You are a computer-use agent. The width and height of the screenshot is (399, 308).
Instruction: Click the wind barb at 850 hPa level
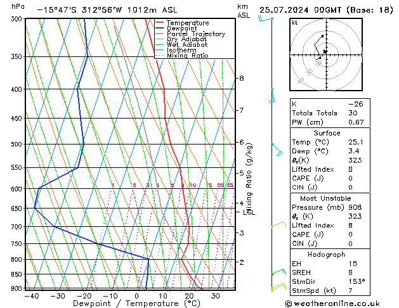pyautogui.click(x=278, y=272)
